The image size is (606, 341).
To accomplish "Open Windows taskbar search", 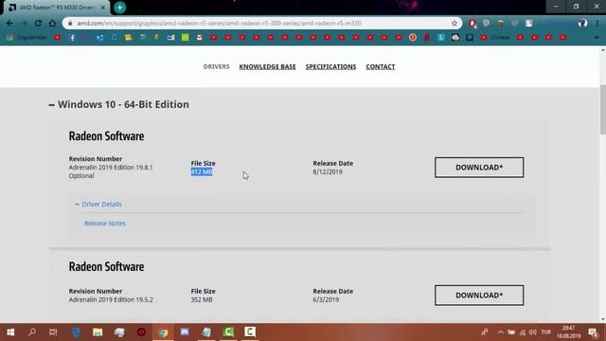I will (32, 332).
